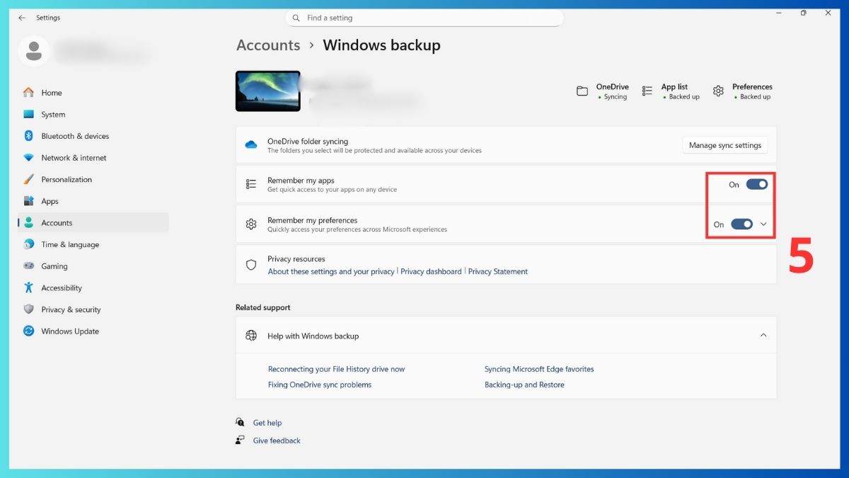
Task: Open Fixing OneDrive sync problems link
Action: [x=319, y=385]
